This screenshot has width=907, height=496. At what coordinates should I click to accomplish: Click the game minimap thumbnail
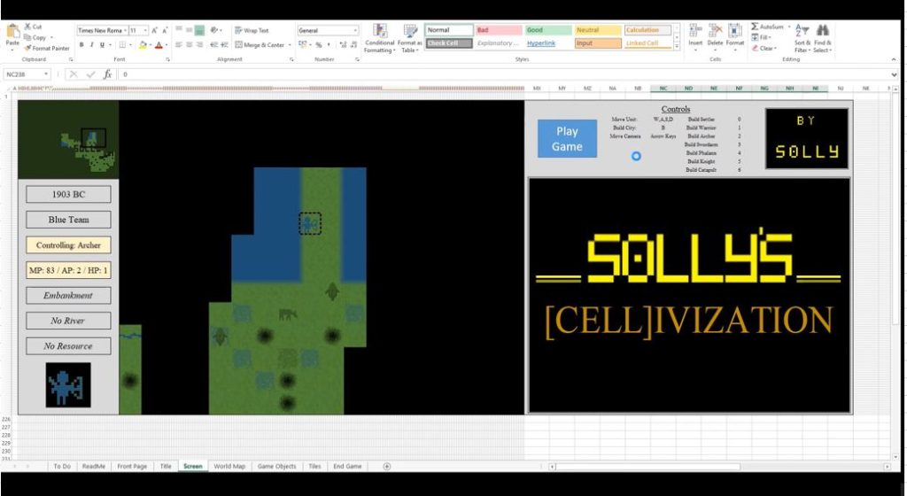coord(68,139)
